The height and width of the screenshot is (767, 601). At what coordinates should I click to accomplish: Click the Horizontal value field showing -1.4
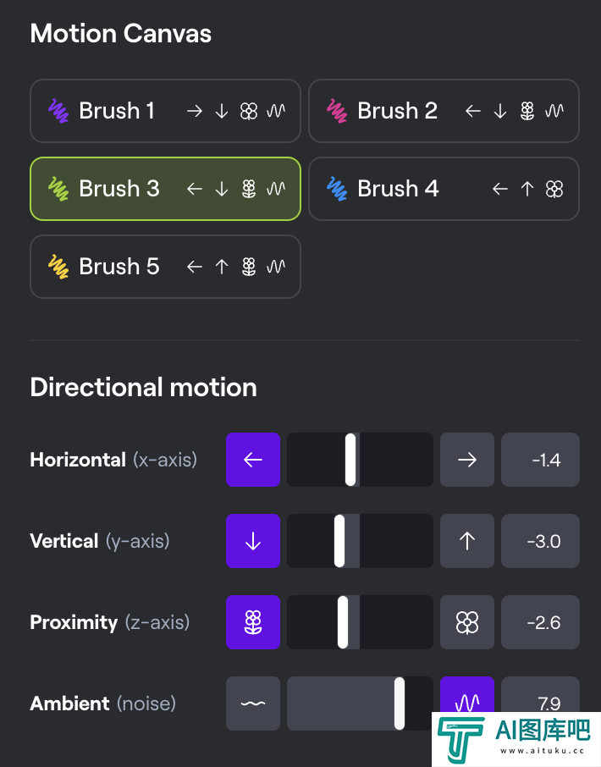540,460
